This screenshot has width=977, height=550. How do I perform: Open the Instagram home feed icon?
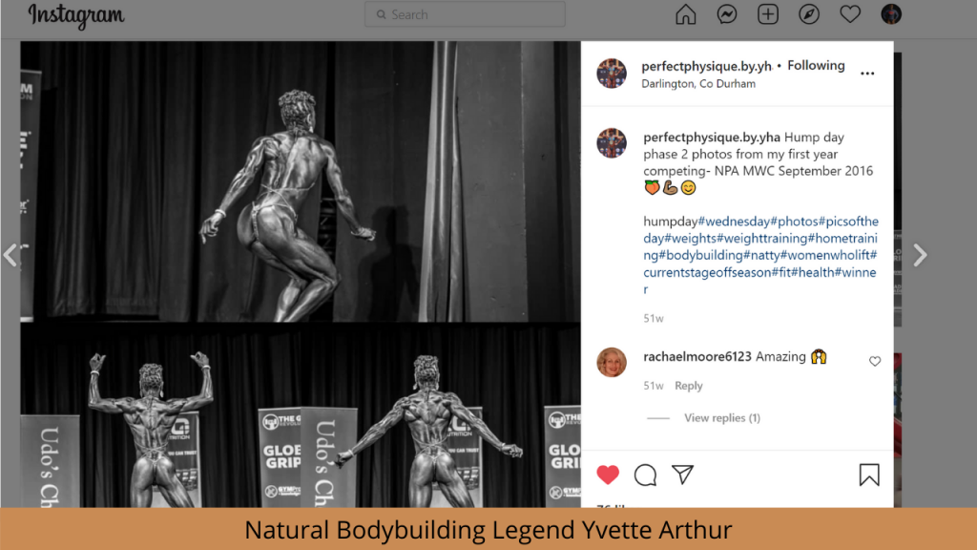click(685, 14)
